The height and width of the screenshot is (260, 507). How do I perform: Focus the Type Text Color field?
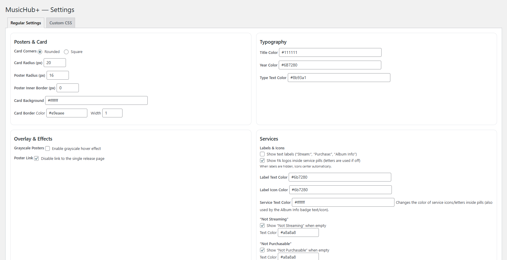point(339,78)
